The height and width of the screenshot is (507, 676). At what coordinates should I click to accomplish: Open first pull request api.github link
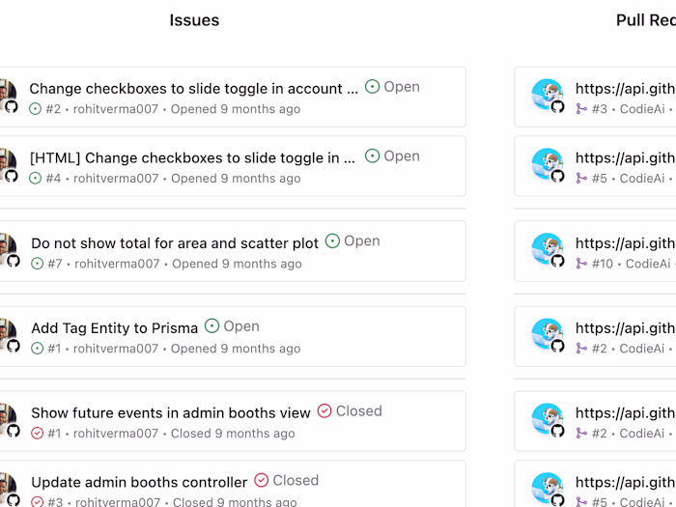coord(625,89)
